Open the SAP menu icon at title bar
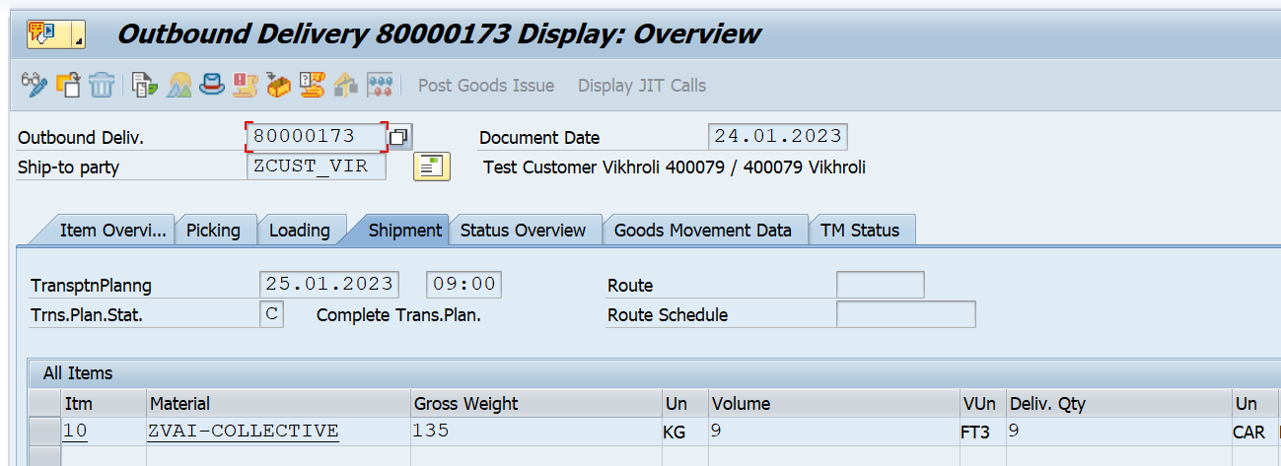This screenshot has width=1281, height=466. tap(40, 34)
